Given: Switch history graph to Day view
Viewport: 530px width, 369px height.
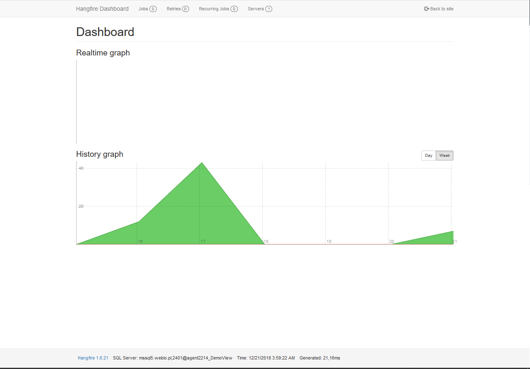Looking at the screenshot, I should tap(429, 156).
